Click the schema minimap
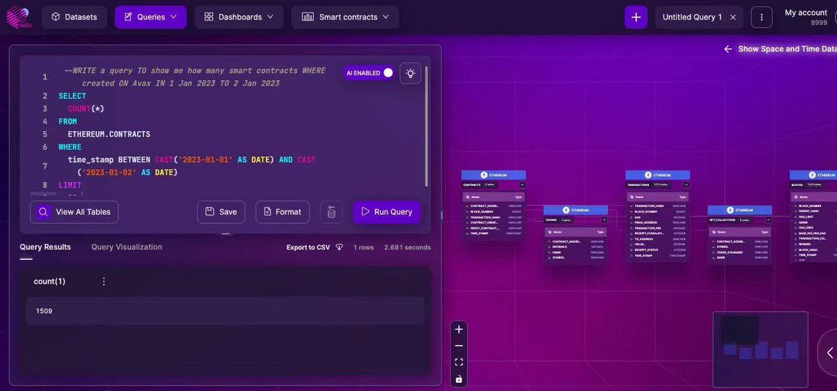This screenshot has height=391, width=837. point(760,348)
